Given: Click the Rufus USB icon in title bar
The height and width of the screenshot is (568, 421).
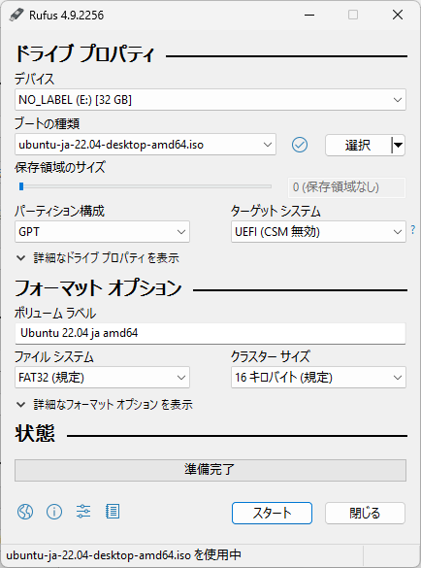Looking at the screenshot, I should 16,15.
